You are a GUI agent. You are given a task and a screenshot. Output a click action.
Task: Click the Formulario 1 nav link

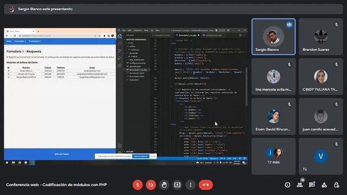[x=20, y=41]
